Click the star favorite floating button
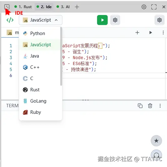 pos(156,141)
